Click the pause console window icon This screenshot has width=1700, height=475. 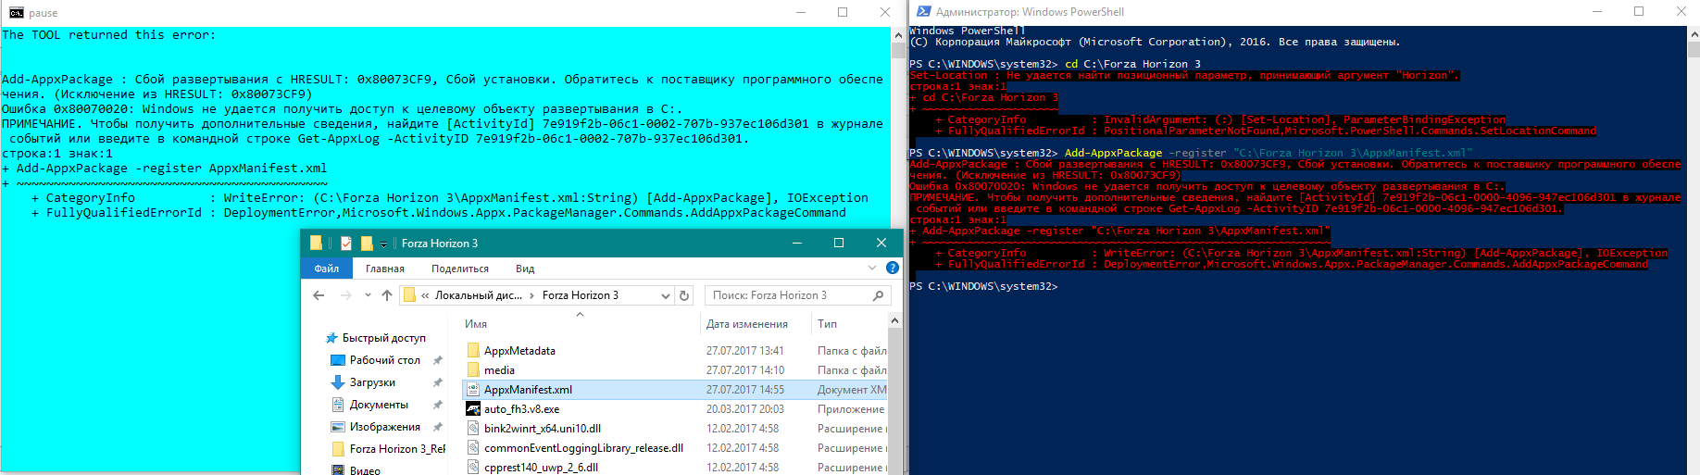pos(17,13)
